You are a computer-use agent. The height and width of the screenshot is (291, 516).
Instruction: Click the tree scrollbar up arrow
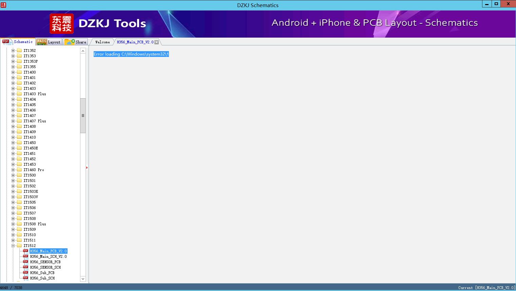tap(83, 51)
